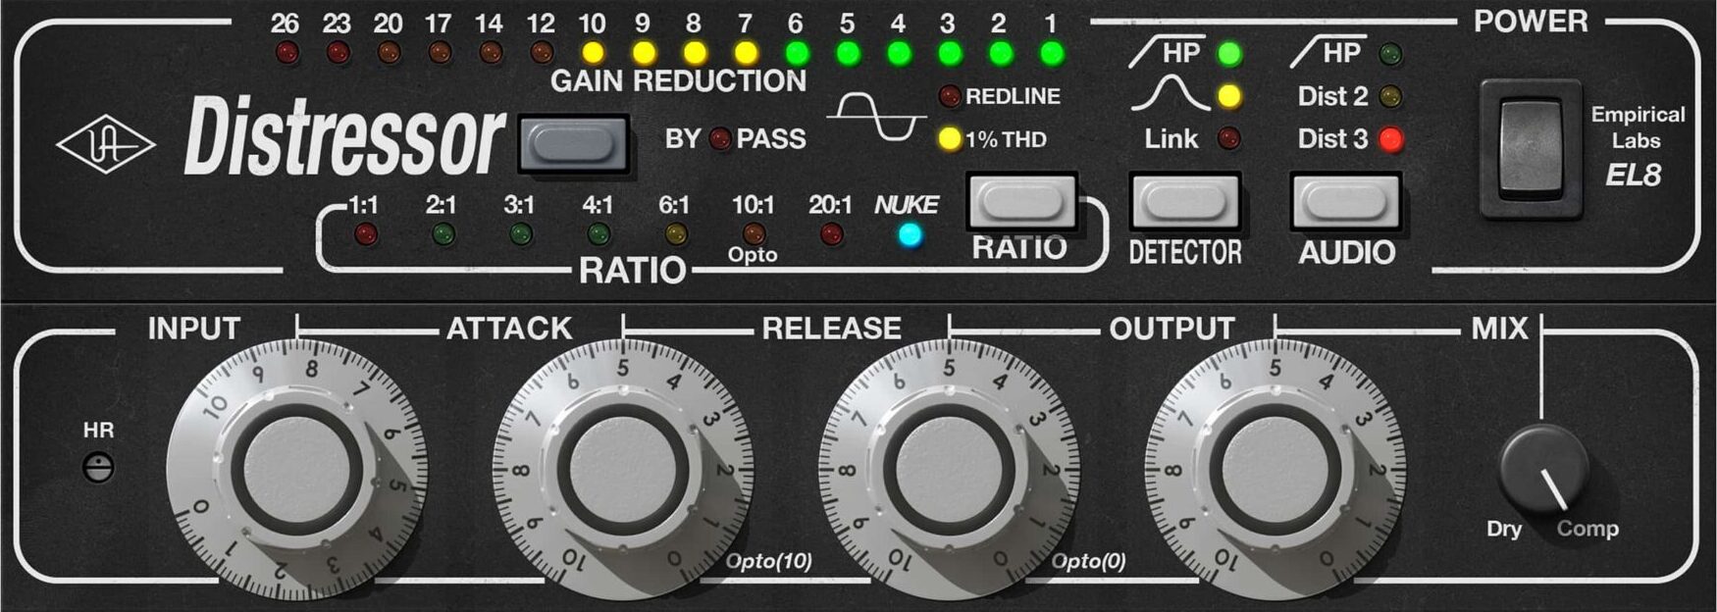Click the blue NUKE LED

(911, 235)
